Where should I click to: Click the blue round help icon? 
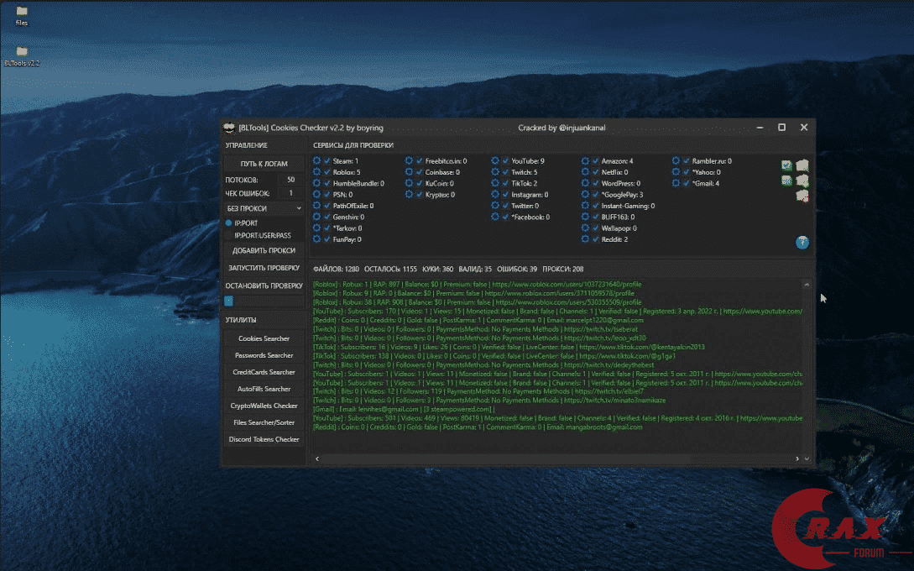pos(802,243)
